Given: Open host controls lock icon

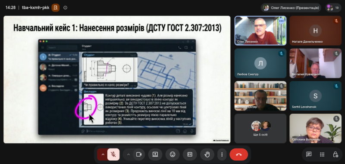Looking at the screenshot, I should point(336,155).
